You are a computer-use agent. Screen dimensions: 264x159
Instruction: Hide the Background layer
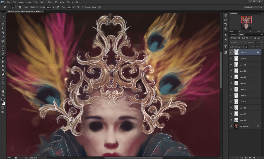point(231,126)
